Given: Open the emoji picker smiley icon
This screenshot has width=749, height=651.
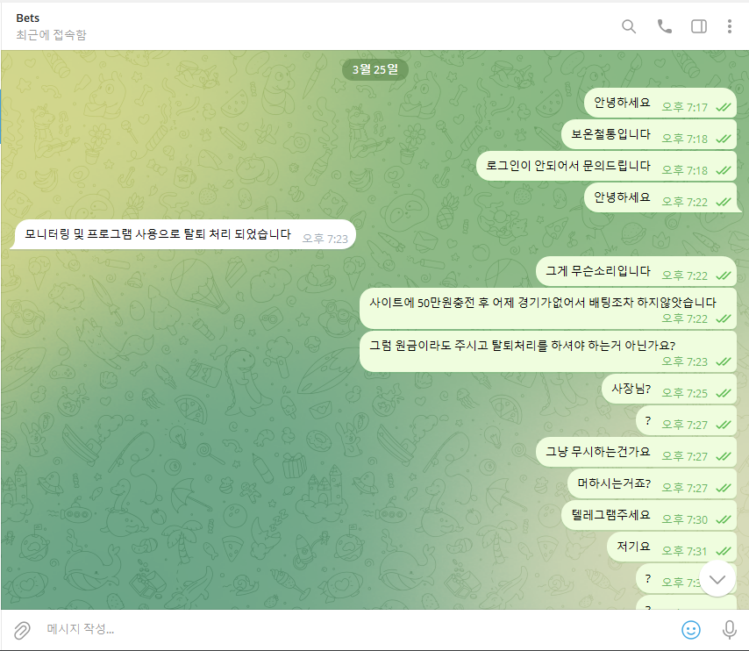Looking at the screenshot, I should click(691, 629).
